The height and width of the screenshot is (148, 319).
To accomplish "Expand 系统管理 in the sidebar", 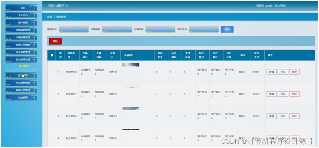I will click(21, 97).
